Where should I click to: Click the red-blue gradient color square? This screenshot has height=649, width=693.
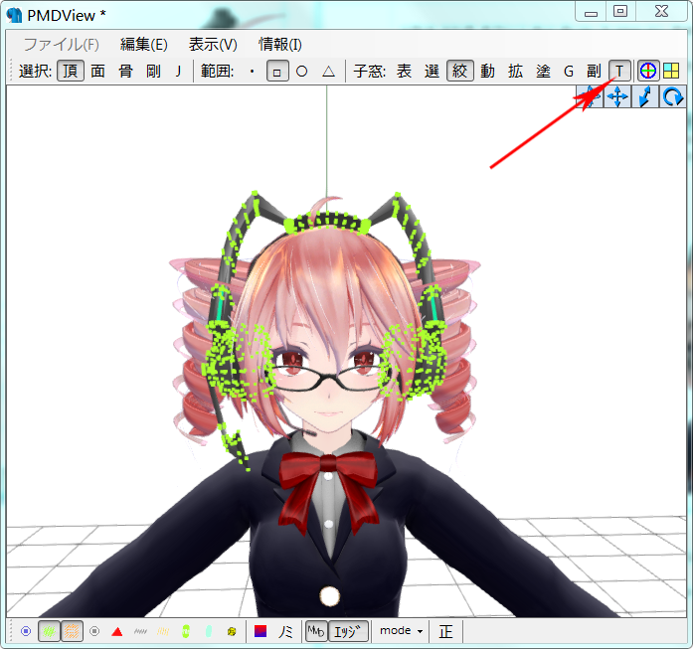pos(260,631)
